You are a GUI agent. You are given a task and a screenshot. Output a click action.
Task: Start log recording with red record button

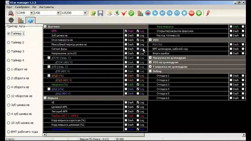[148, 13]
